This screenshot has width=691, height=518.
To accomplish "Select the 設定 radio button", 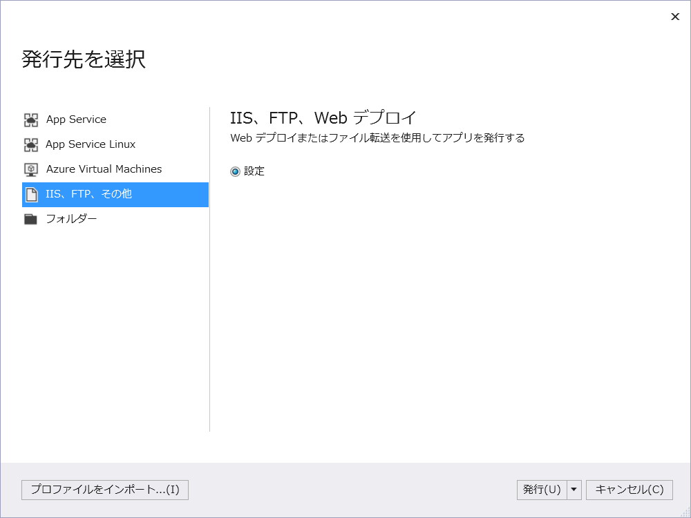I will click(236, 171).
